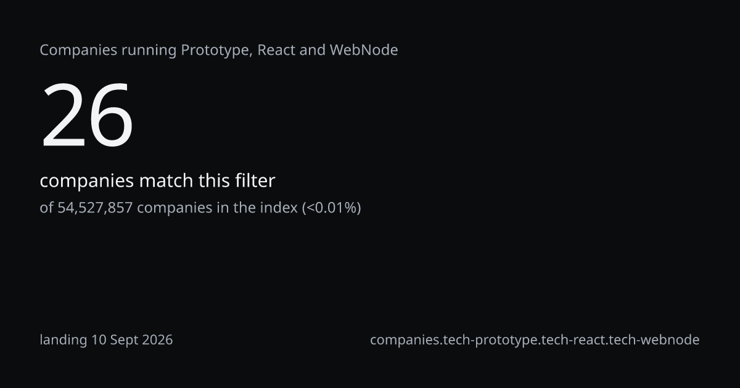740x388 pixels.
Task: Click the 'landing 10 Sept 2026' footer text
Action: [106, 340]
